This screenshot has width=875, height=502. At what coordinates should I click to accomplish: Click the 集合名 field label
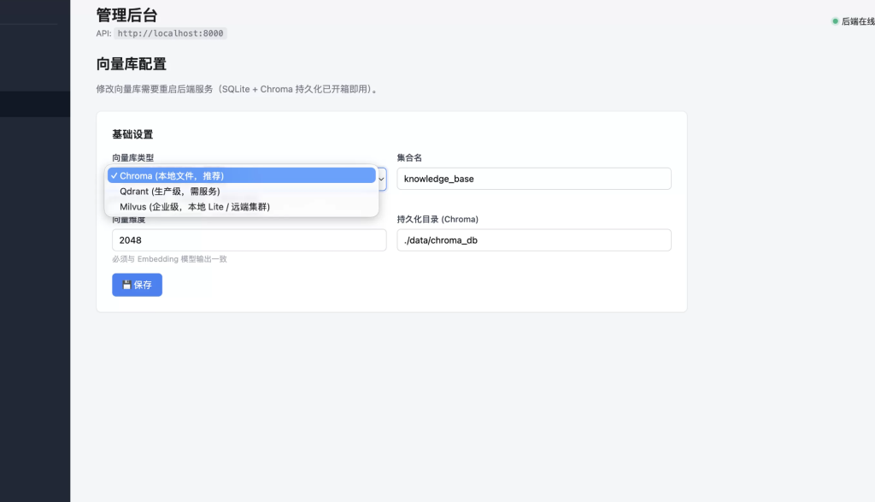coord(409,158)
